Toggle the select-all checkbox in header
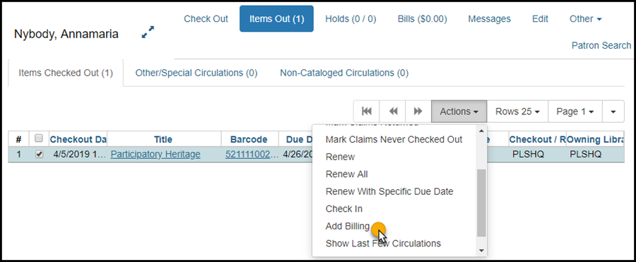Viewport: 636px width, 262px height. coord(39,138)
